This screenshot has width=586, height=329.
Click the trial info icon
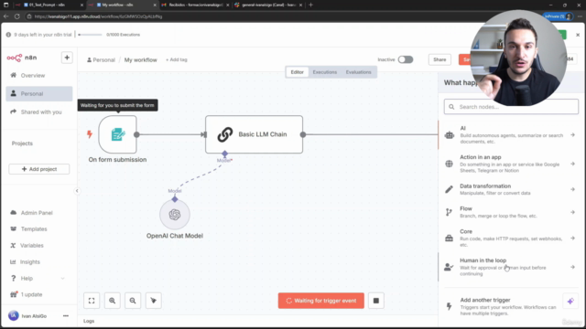[8, 35]
